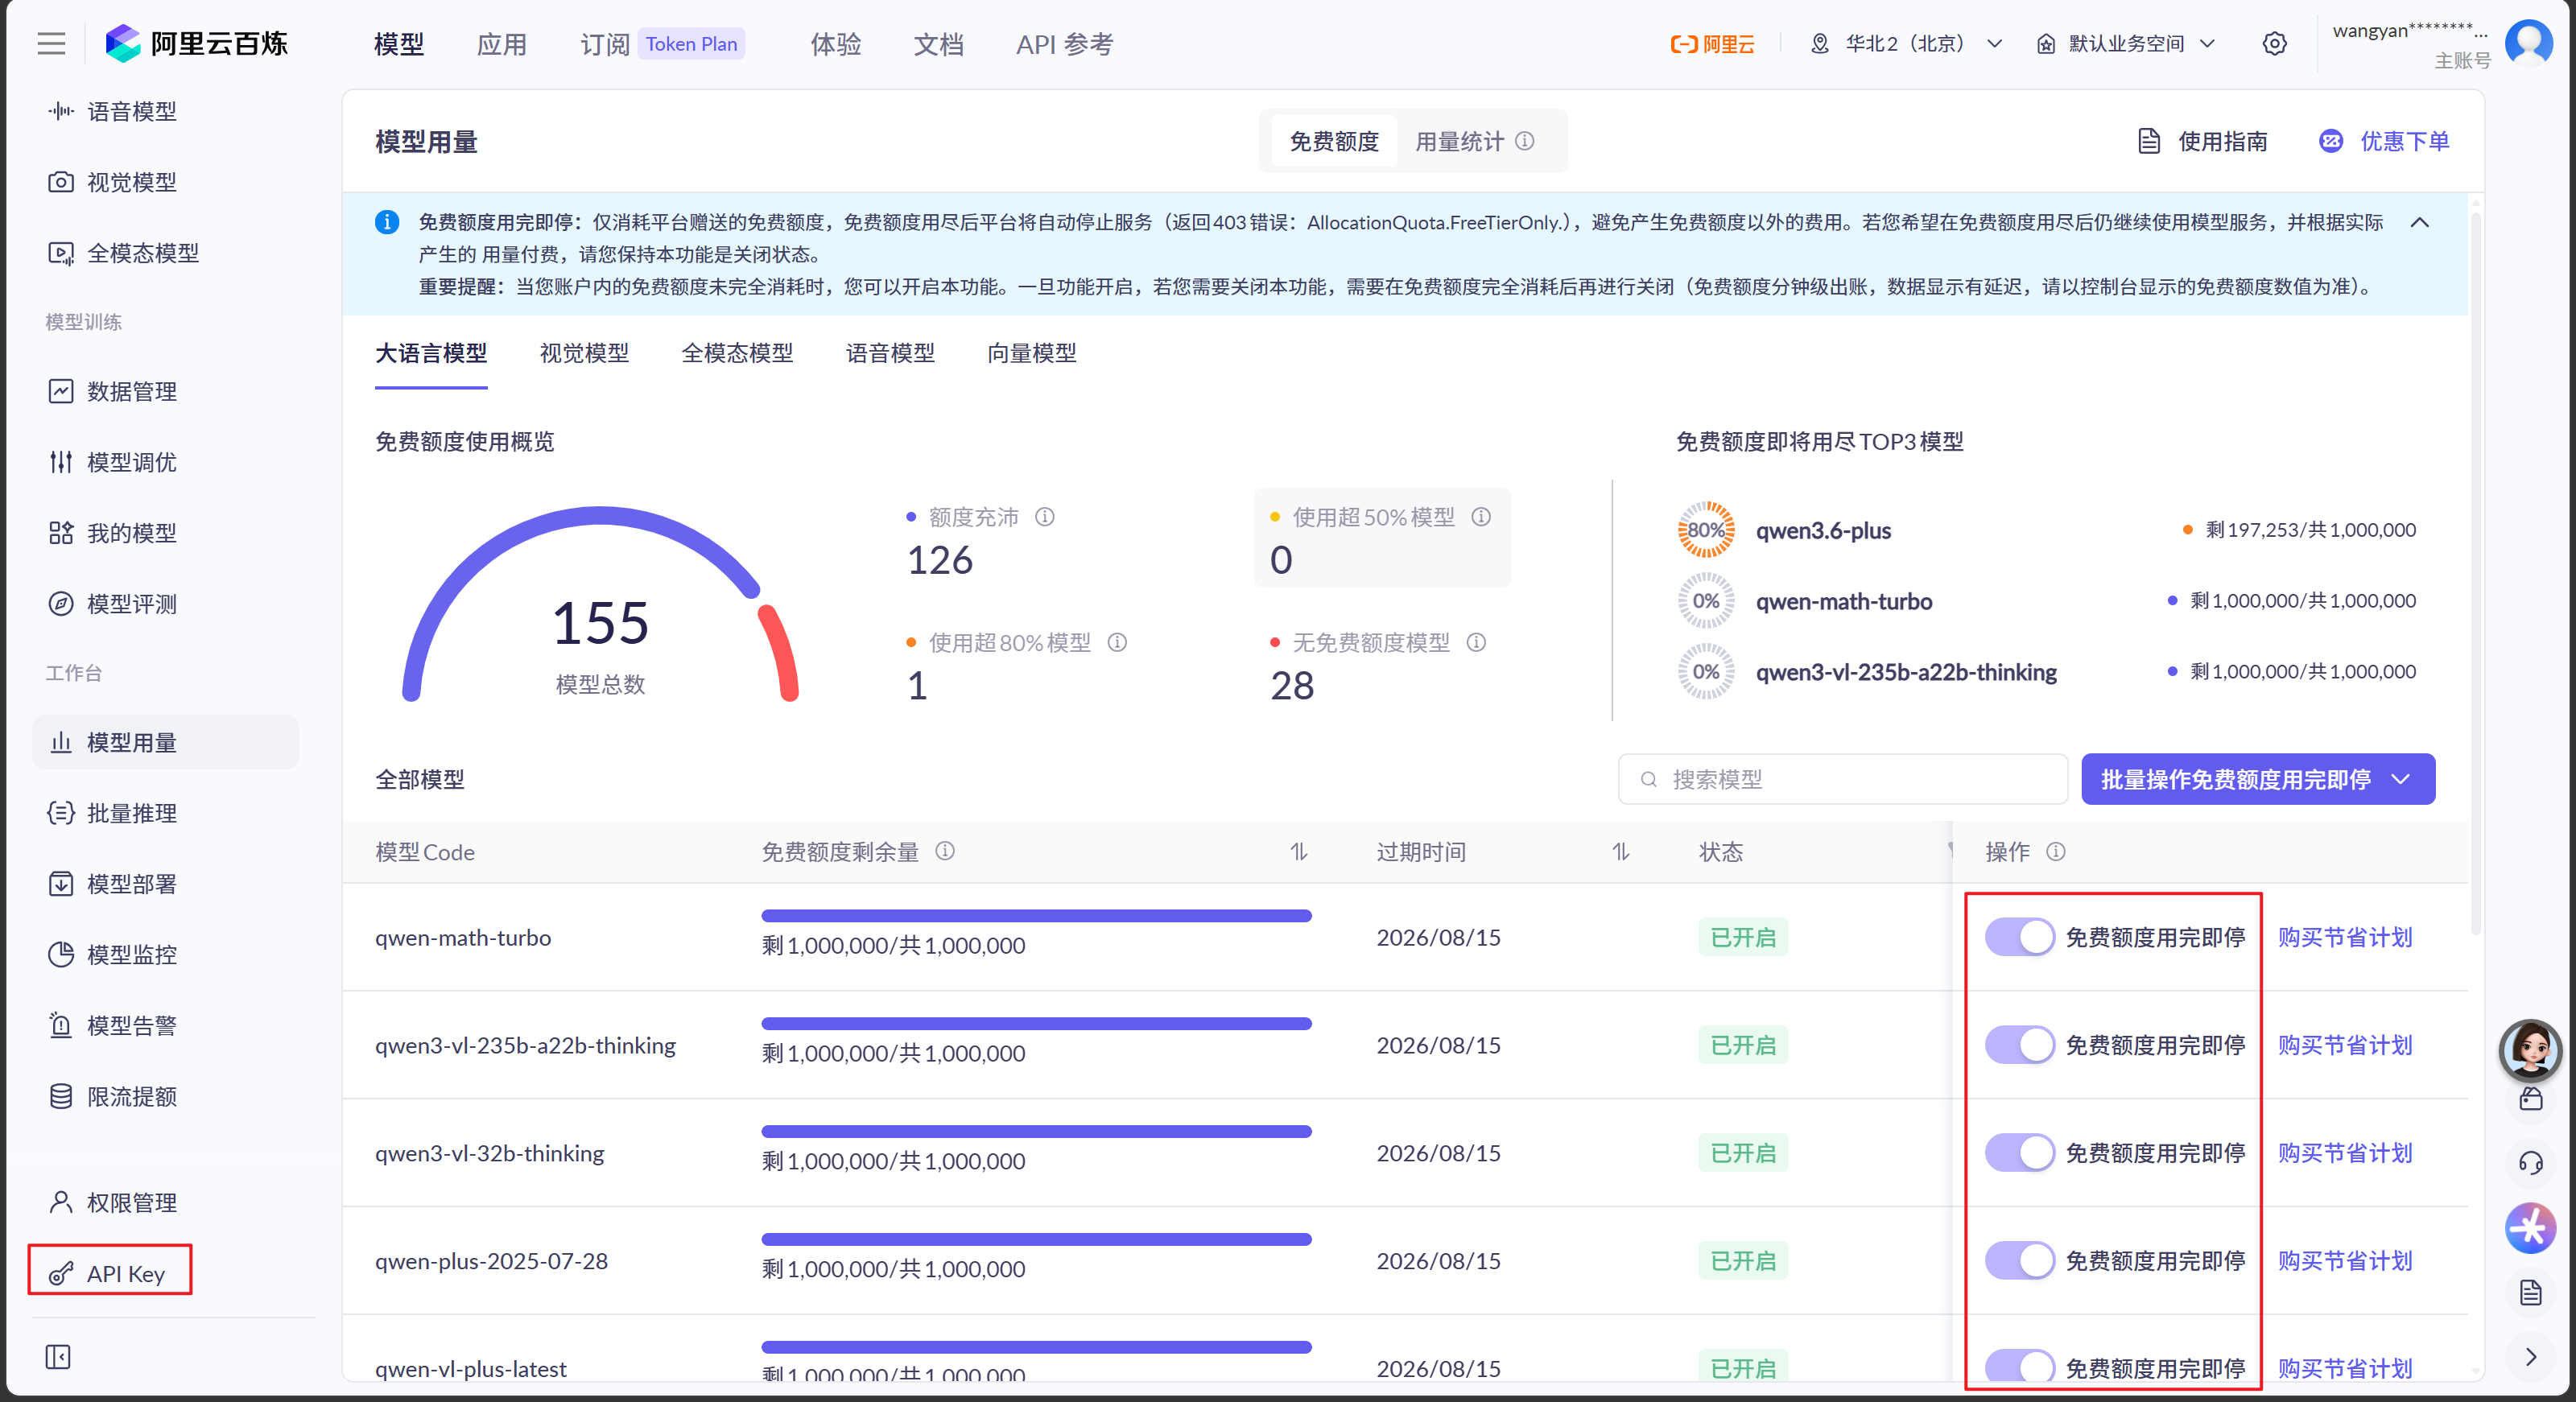Click the 优惠下单 discount icon

point(2331,141)
